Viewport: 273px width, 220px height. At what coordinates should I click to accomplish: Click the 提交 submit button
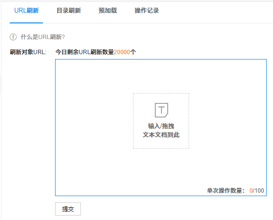click(68, 209)
